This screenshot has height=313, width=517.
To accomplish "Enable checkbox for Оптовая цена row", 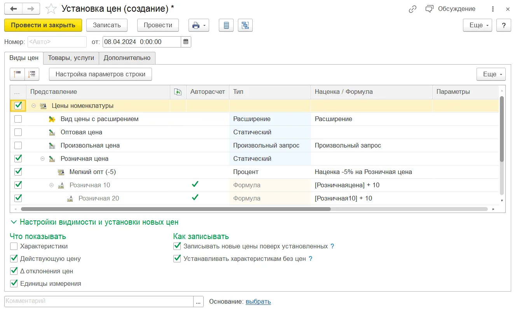I will pyautogui.click(x=18, y=132).
